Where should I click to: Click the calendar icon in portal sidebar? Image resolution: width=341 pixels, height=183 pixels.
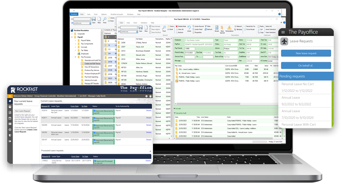10,118
